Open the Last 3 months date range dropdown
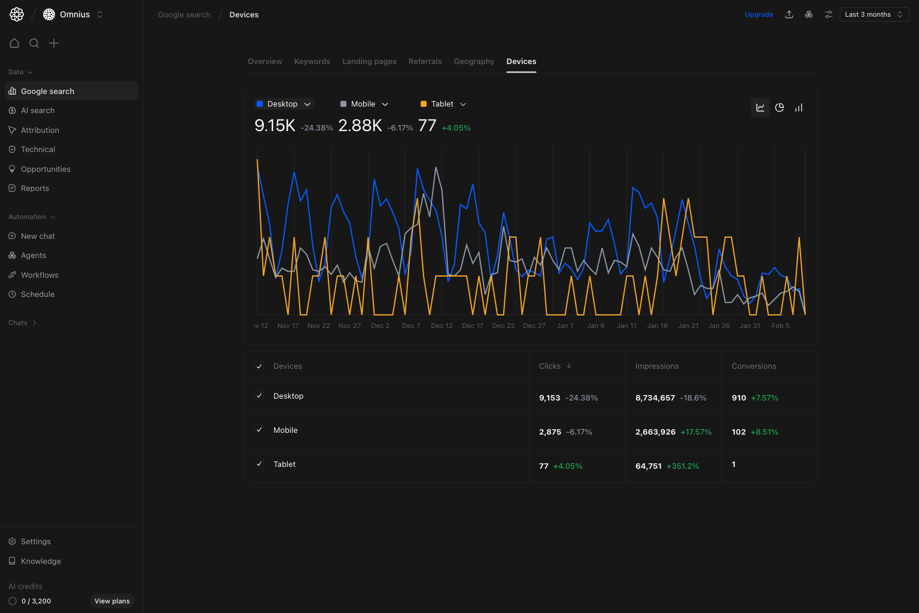The width and height of the screenshot is (919, 613). point(874,14)
